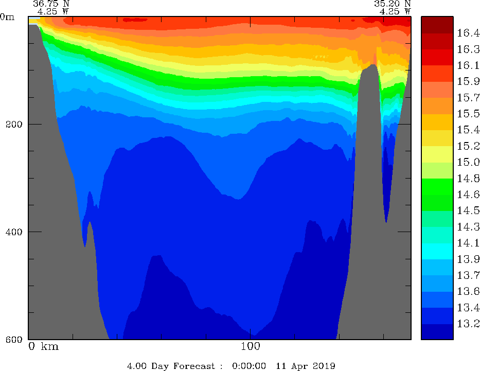Pick the orange swatch between 15.7 and 15.5
480x371 pixels.
(x=437, y=106)
